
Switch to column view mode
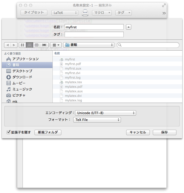[37, 45]
